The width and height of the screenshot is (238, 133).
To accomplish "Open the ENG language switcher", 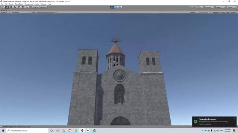I will 221,130.
